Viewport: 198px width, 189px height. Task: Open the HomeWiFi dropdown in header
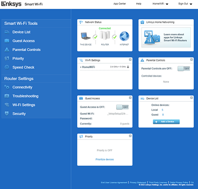pyautogui.click(x=160, y=4)
